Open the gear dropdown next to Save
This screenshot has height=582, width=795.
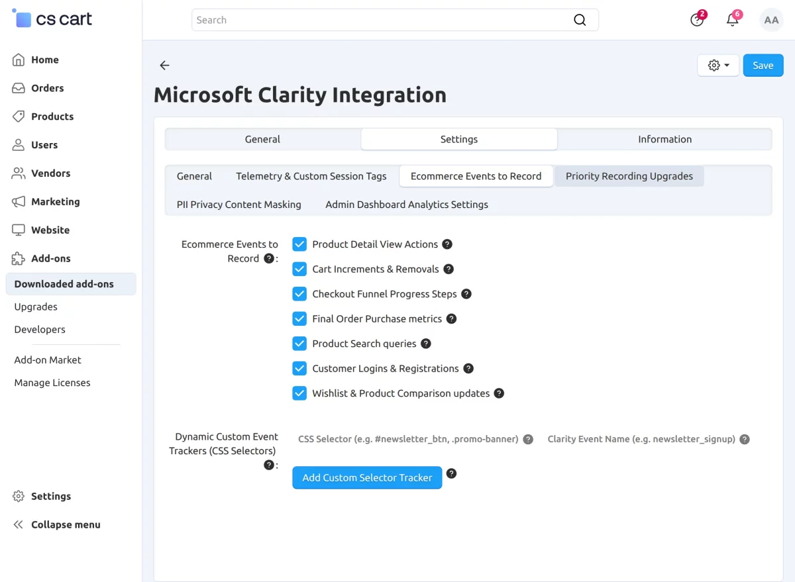coord(718,66)
